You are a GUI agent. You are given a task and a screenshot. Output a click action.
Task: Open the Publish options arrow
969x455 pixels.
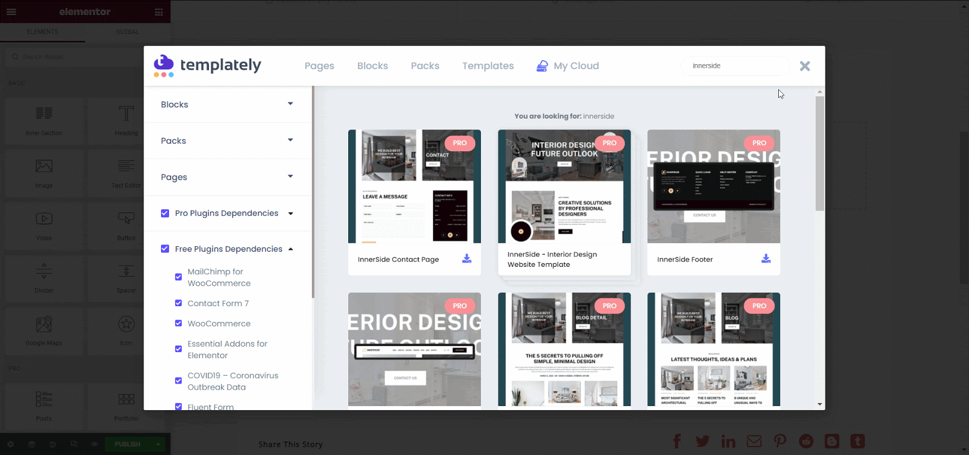tap(157, 444)
